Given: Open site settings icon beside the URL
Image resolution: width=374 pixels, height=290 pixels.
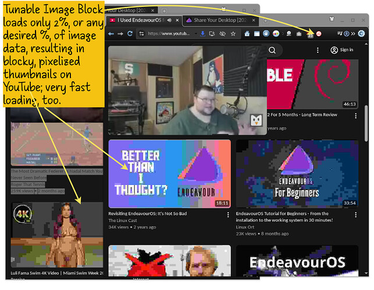Looking at the screenshot, I should click(142, 34).
